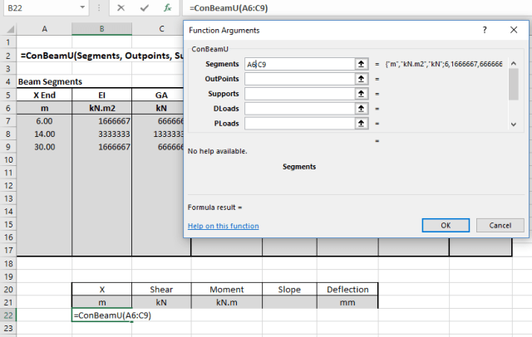The image size is (532, 337).
Task: Click the OutPoints range selector icon
Action: [362, 79]
